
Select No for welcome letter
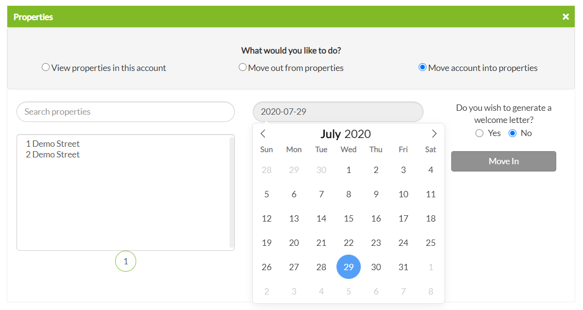click(x=512, y=133)
